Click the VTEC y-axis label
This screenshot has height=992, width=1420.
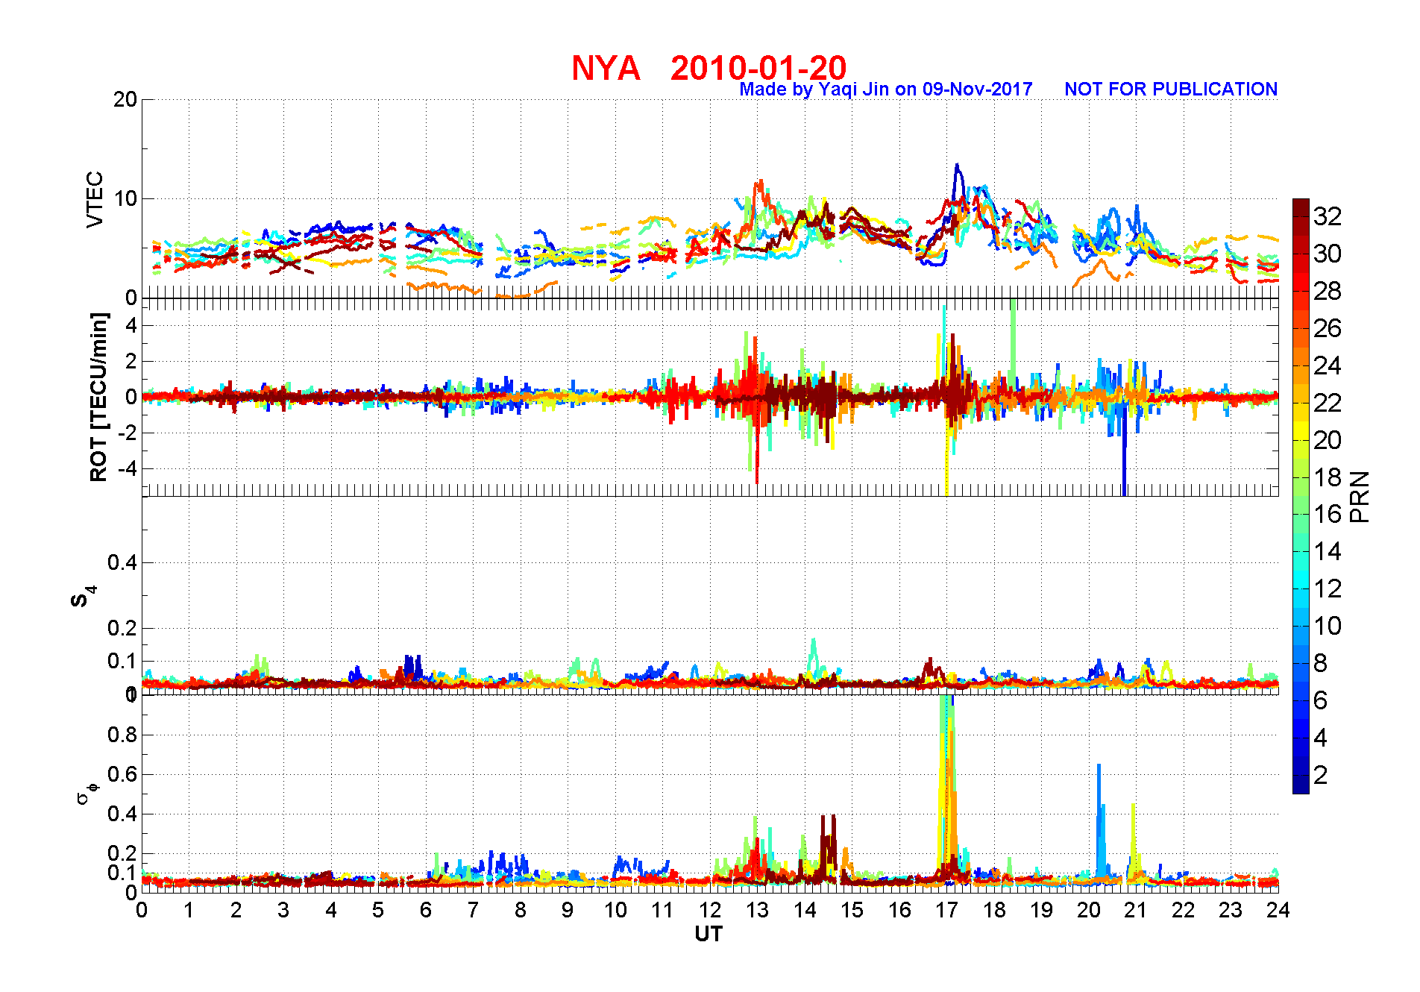click(x=95, y=199)
